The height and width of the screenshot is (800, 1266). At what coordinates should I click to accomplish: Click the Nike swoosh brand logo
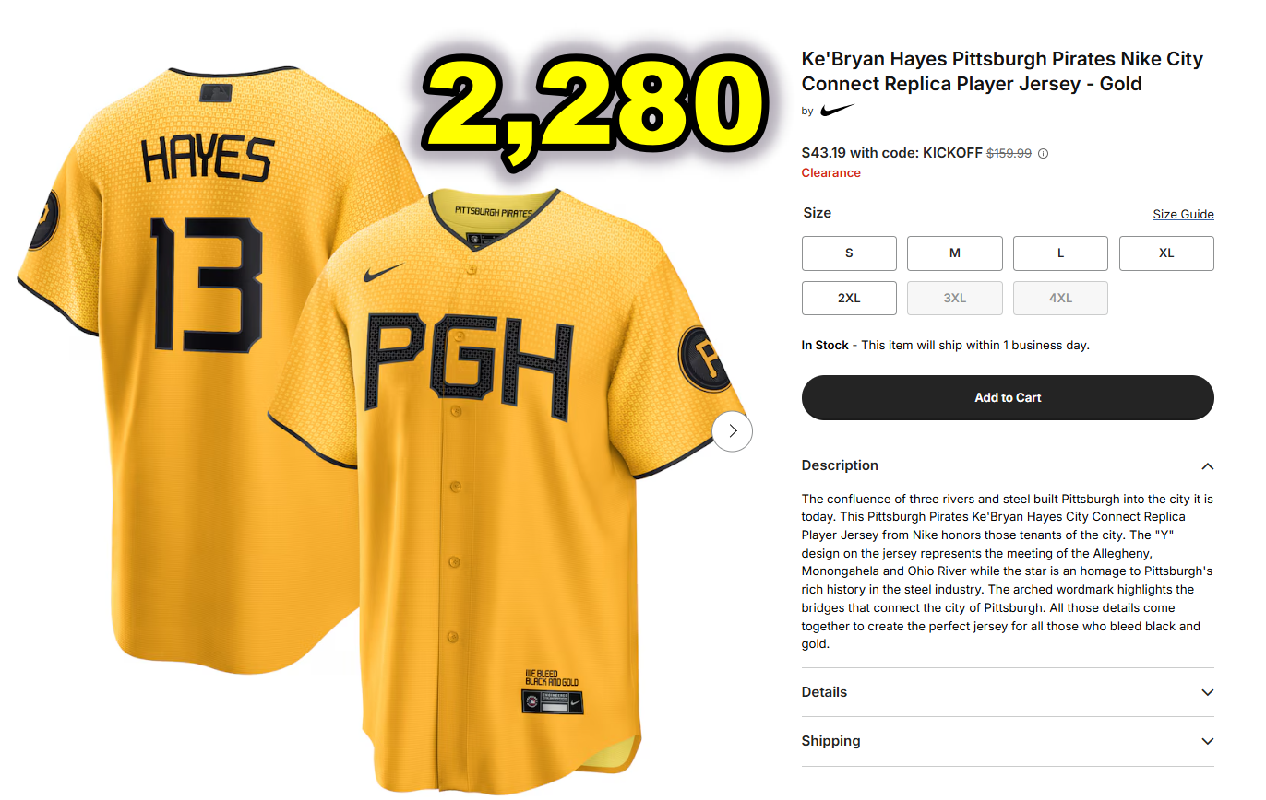click(x=837, y=111)
